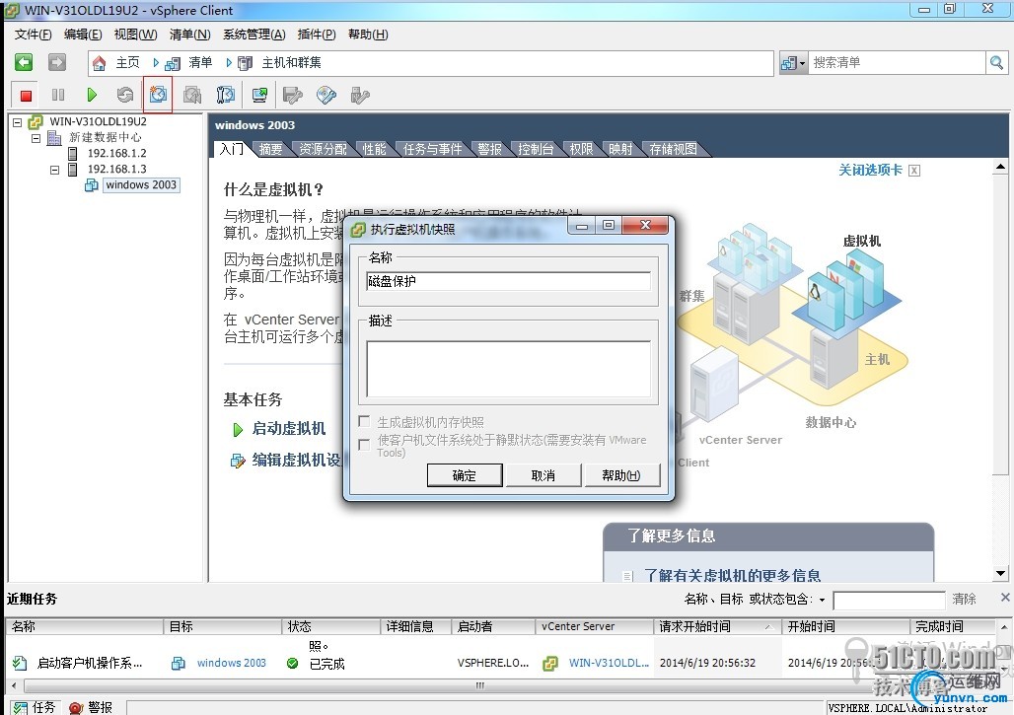
Task: Open the 帮助(H) menu
Action: tap(368, 35)
